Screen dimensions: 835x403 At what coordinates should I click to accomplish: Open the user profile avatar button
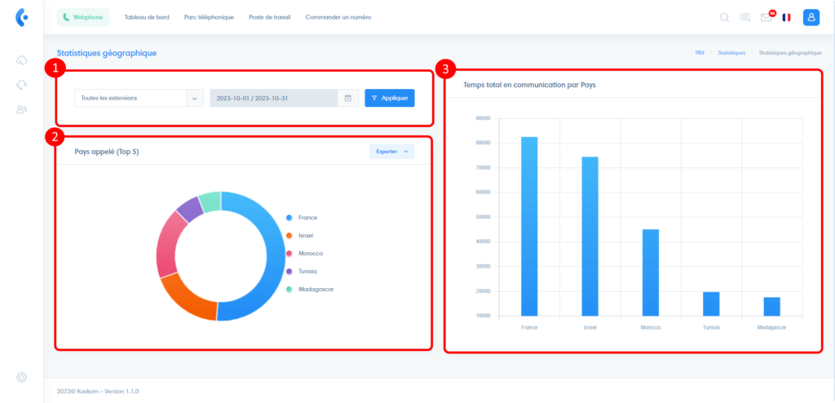tap(811, 17)
